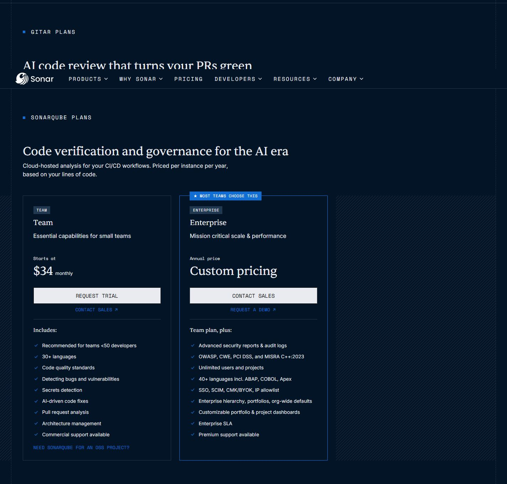Click Mission critical scale & performance text
Image resolution: width=507 pixels, height=484 pixels.
(x=238, y=236)
